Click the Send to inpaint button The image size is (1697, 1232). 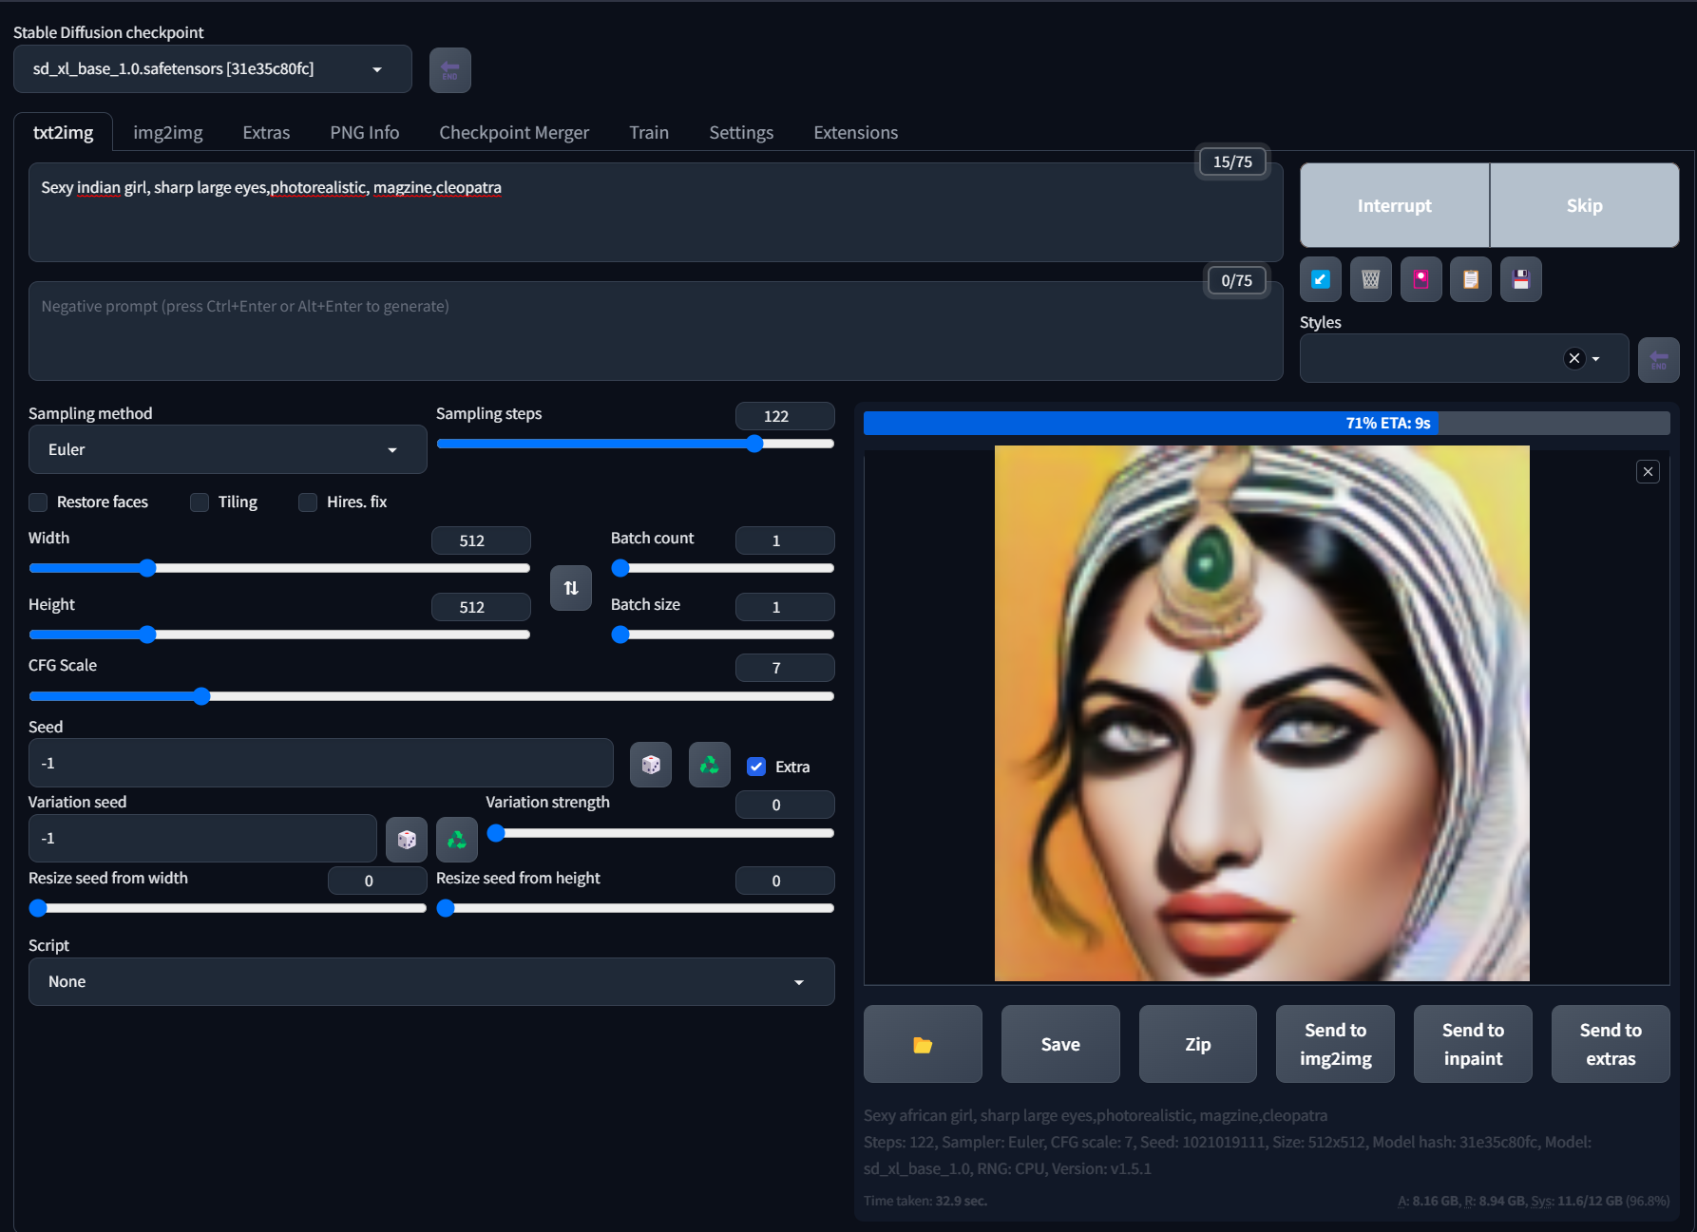click(1472, 1044)
